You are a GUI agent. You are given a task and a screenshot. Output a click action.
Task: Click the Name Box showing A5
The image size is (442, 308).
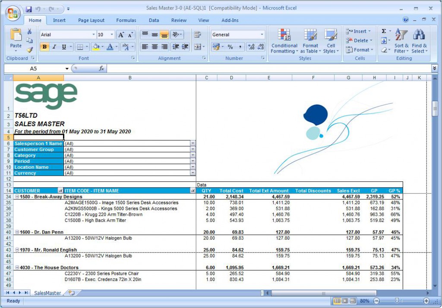click(34, 68)
